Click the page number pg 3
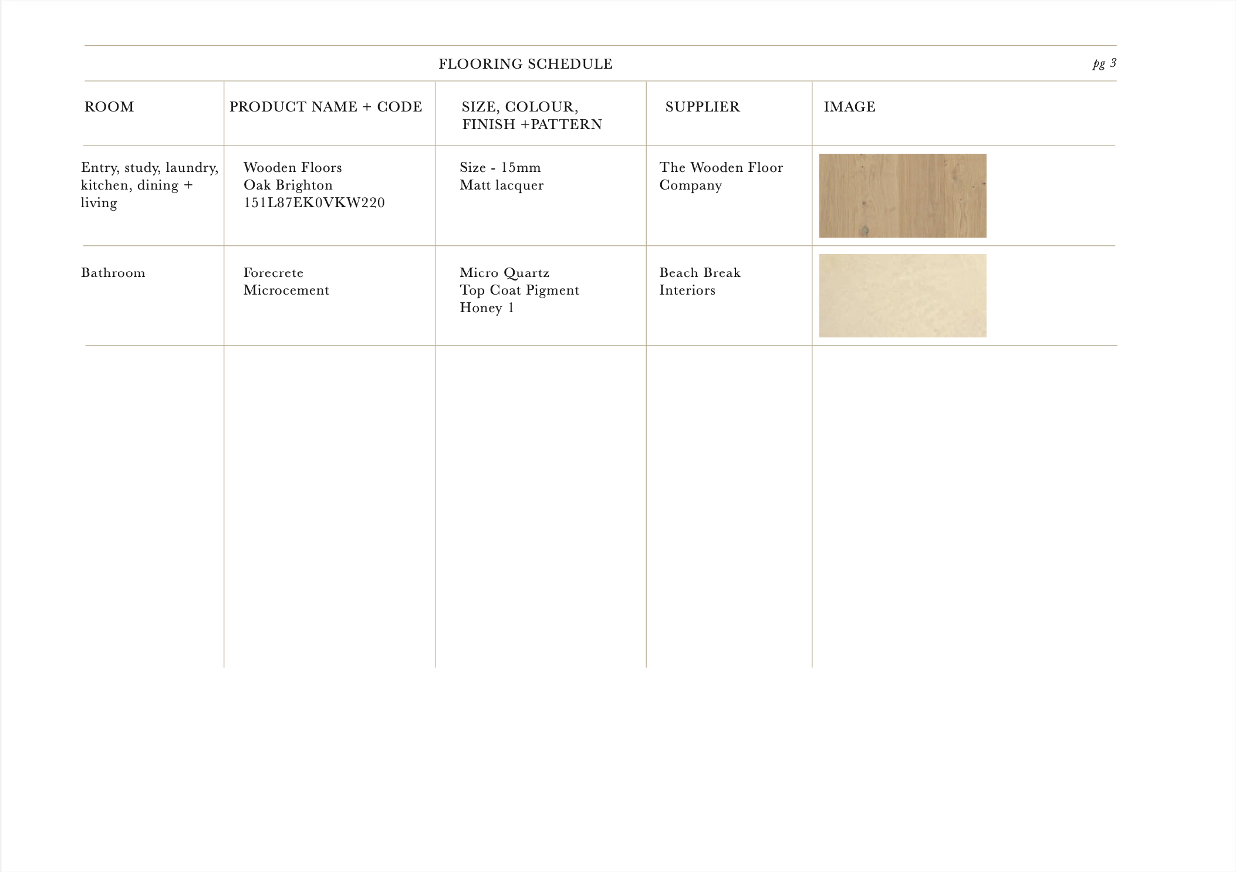The image size is (1236, 872). click(1104, 63)
